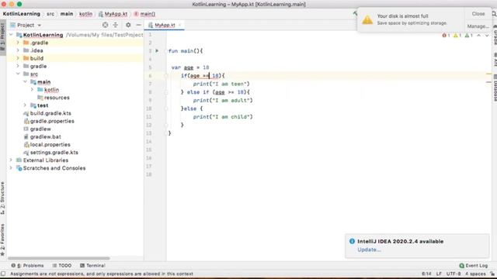Click the yellow disk warning triangle icon
The width and height of the screenshot is (497, 279).
367,20
